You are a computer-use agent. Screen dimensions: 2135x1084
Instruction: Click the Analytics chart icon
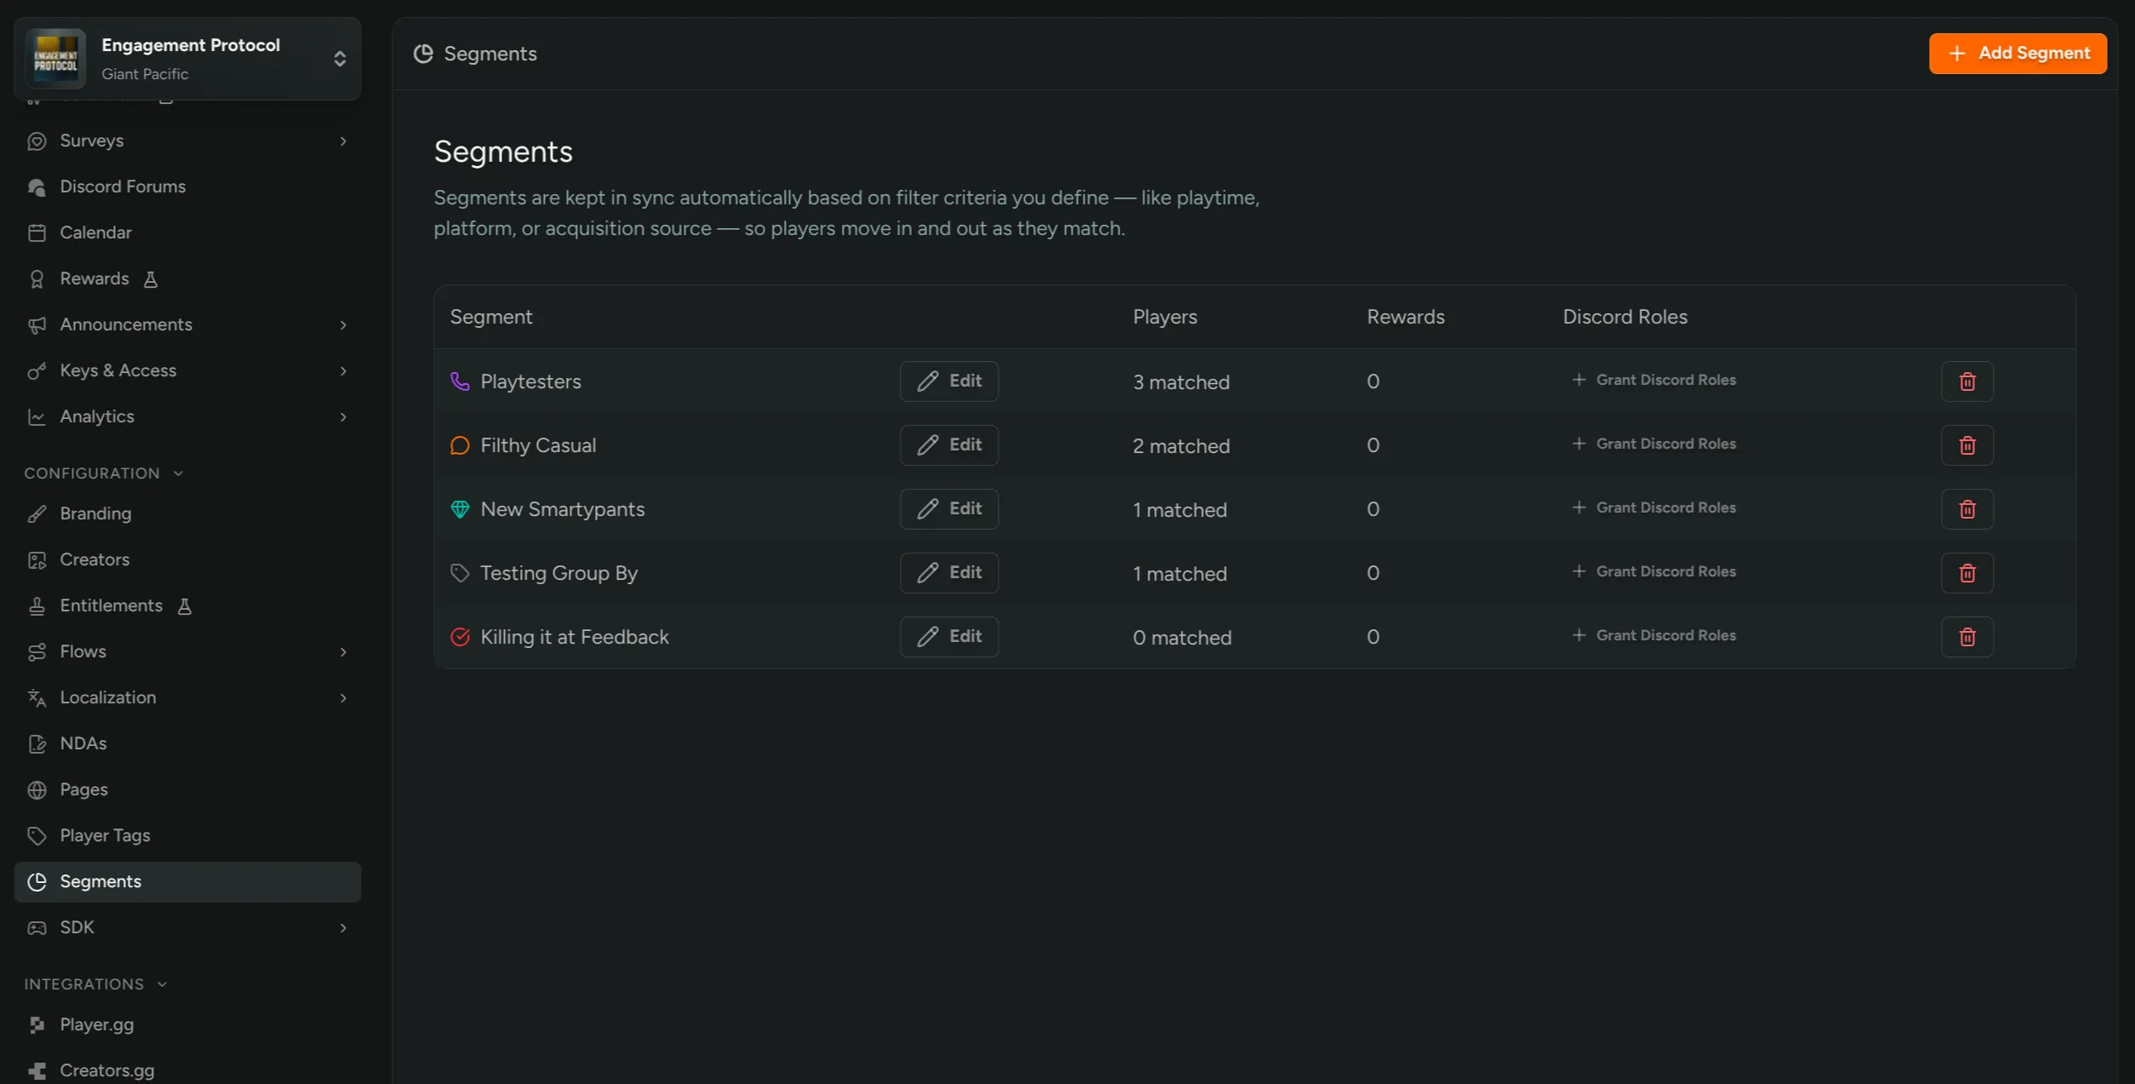tap(37, 417)
